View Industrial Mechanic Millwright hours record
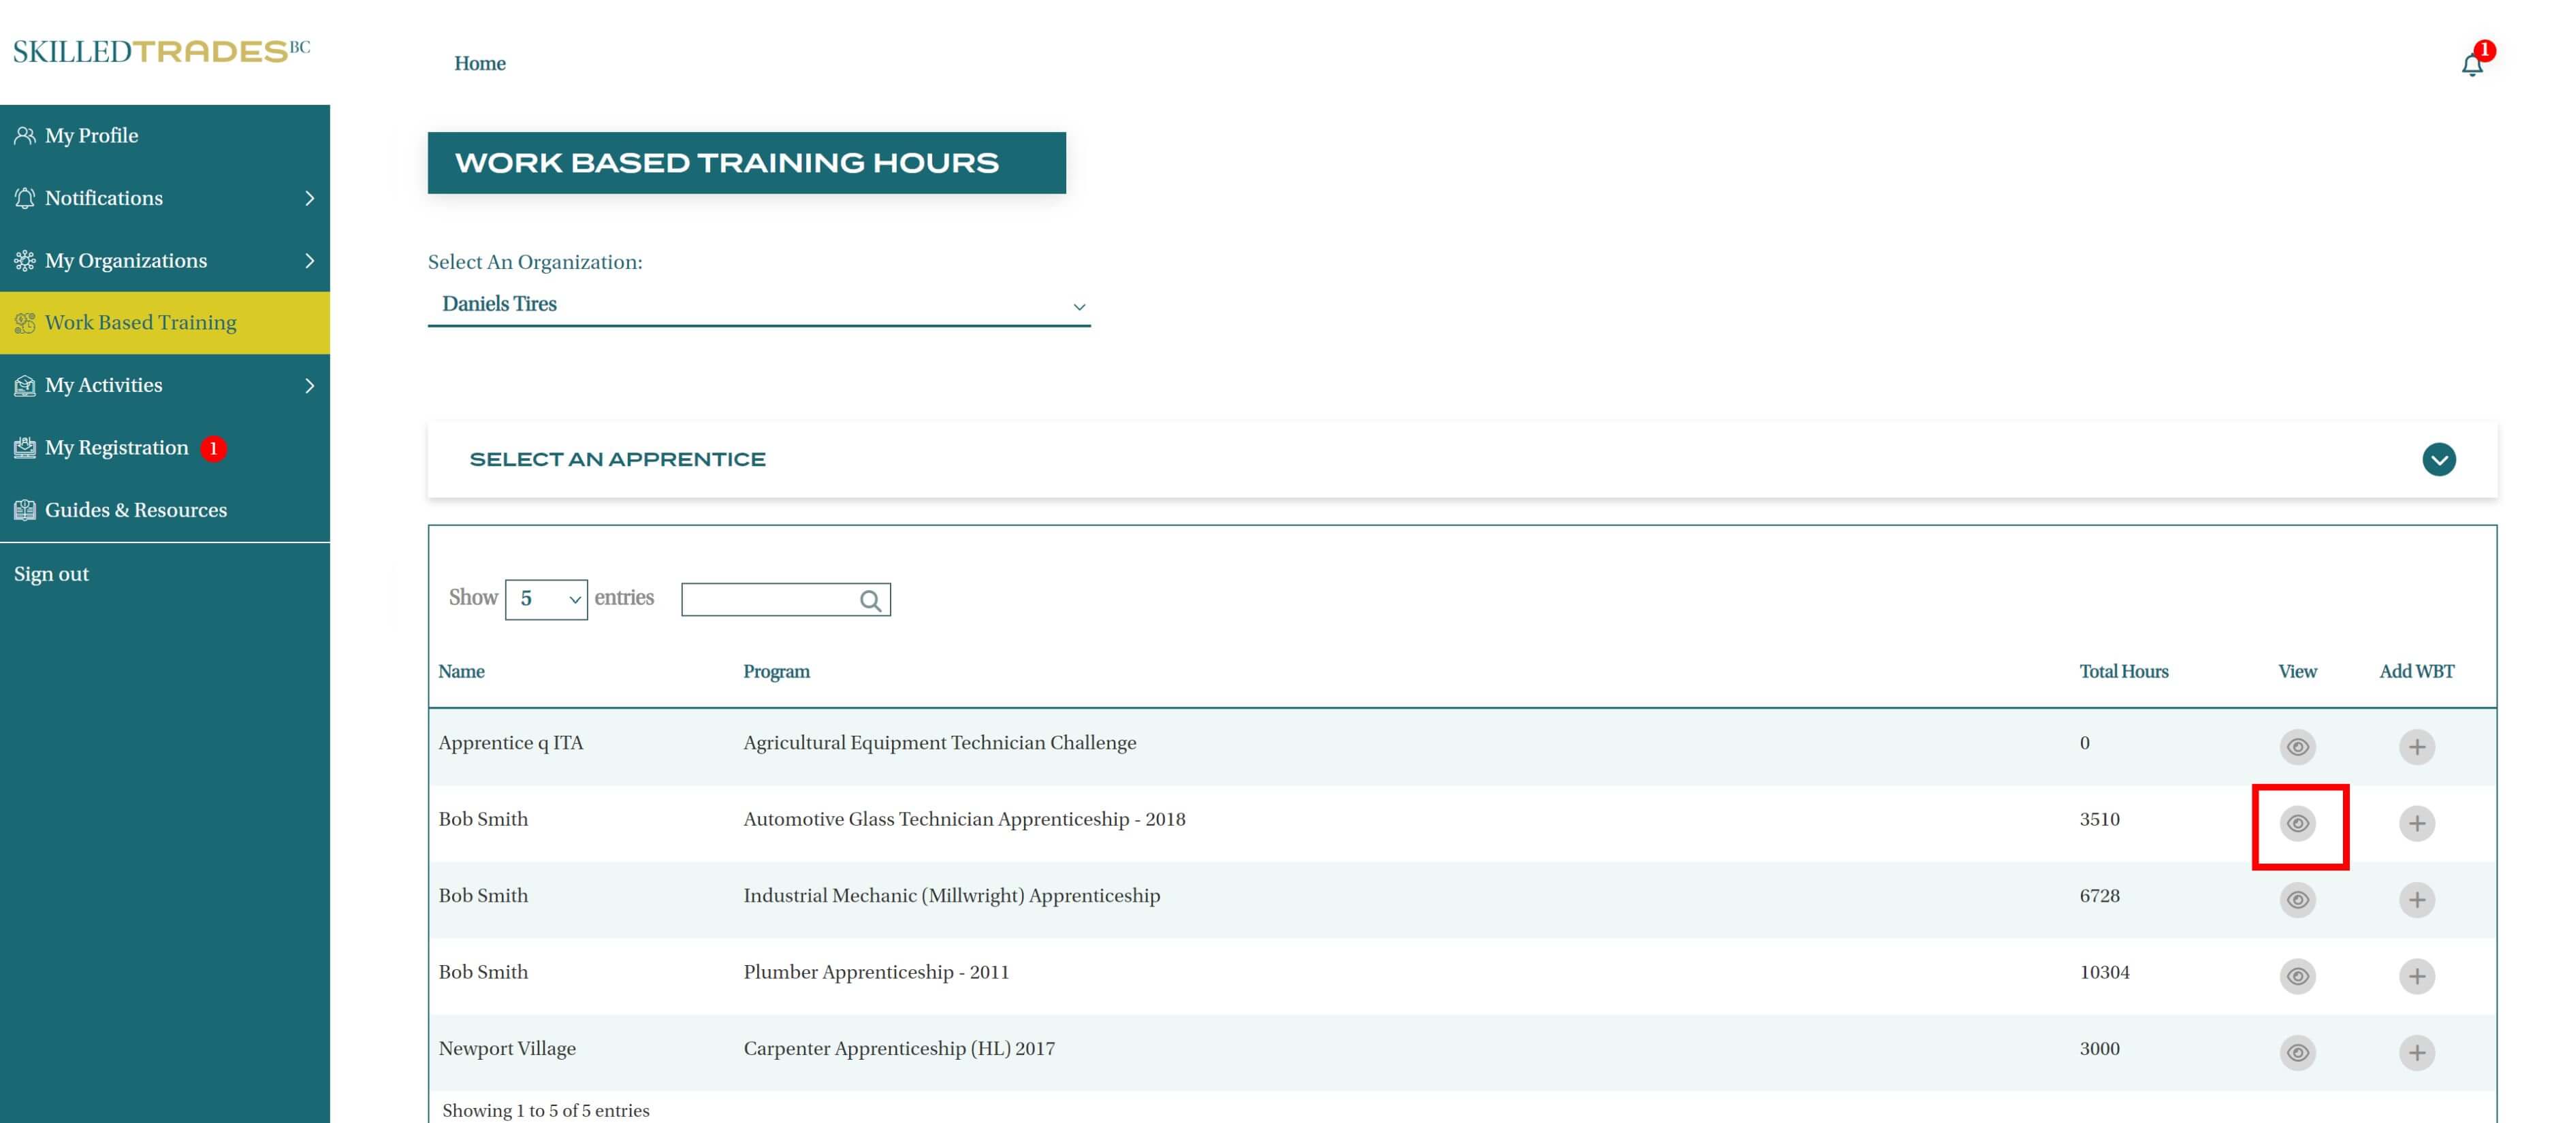The image size is (2567, 1123). (x=2297, y=900)
